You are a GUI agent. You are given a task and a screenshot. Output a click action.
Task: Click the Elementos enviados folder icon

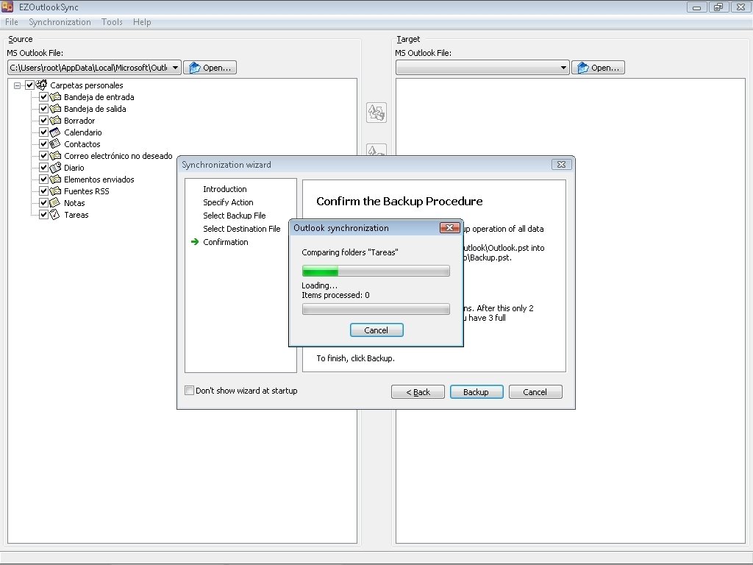tap(56, 180)
